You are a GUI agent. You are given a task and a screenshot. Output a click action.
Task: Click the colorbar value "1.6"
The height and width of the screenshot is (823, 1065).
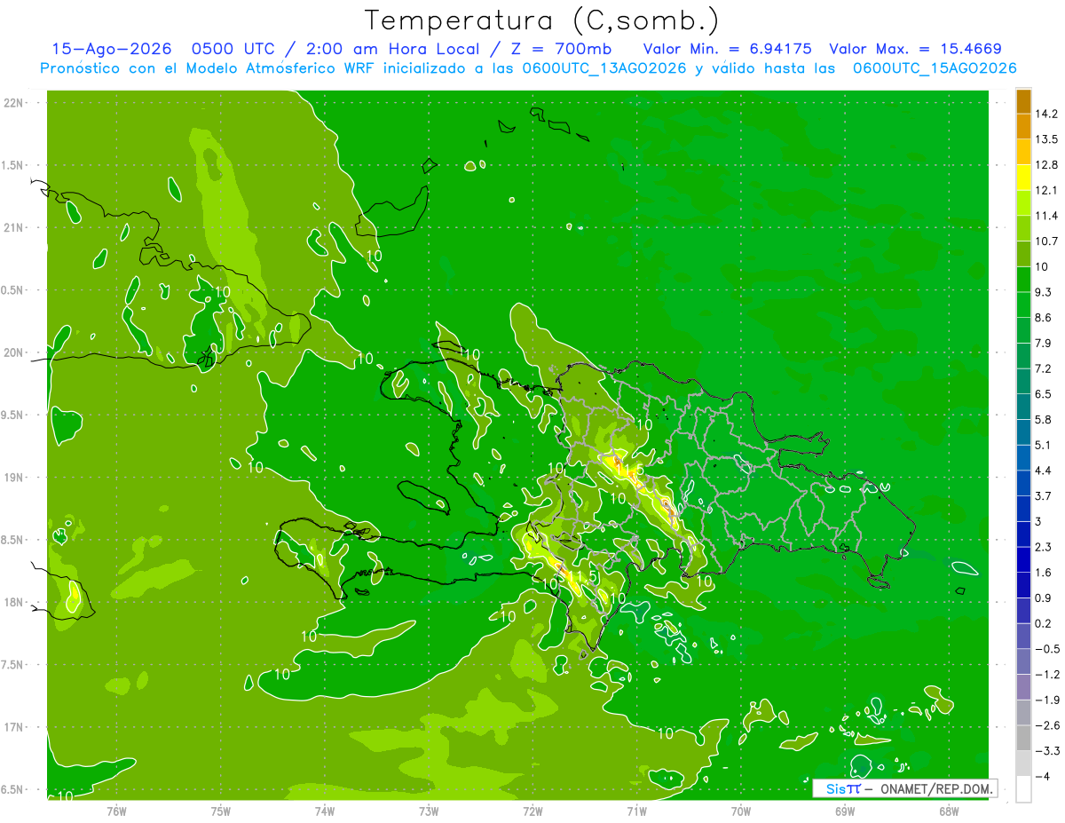[x=1044, y=572]
